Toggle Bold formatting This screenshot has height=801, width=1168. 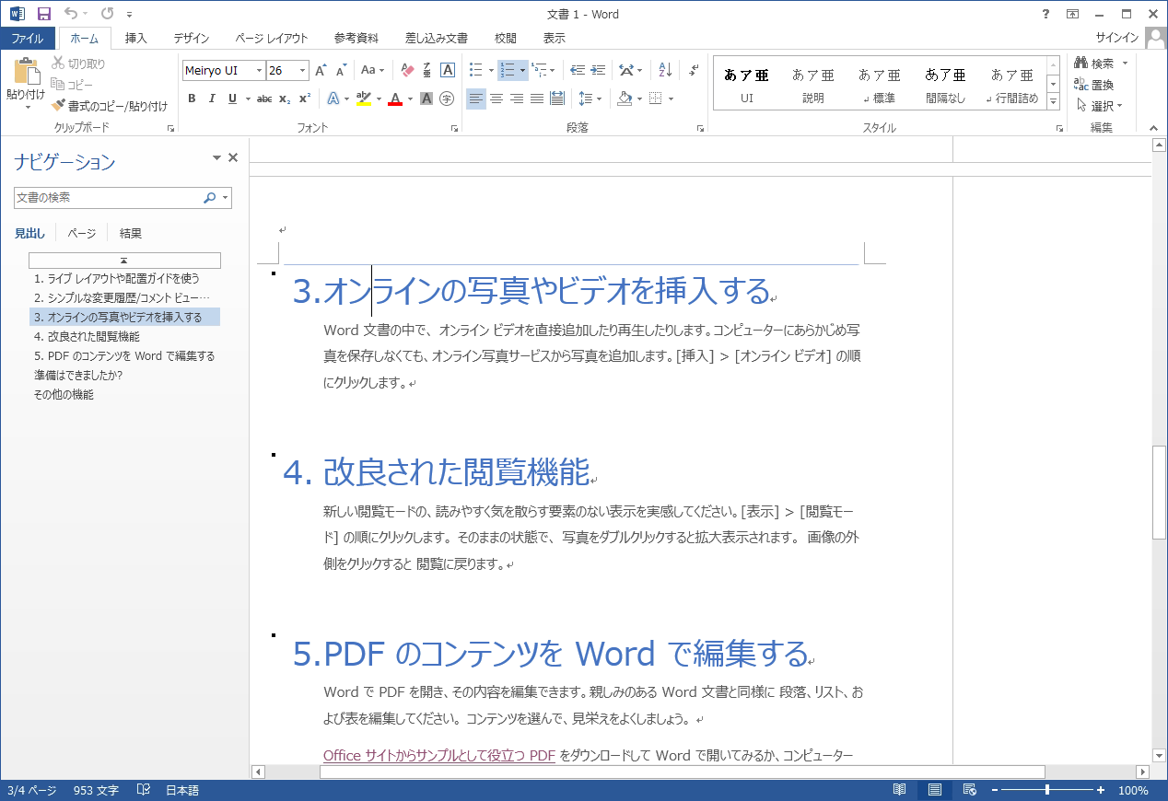[192, 99]
